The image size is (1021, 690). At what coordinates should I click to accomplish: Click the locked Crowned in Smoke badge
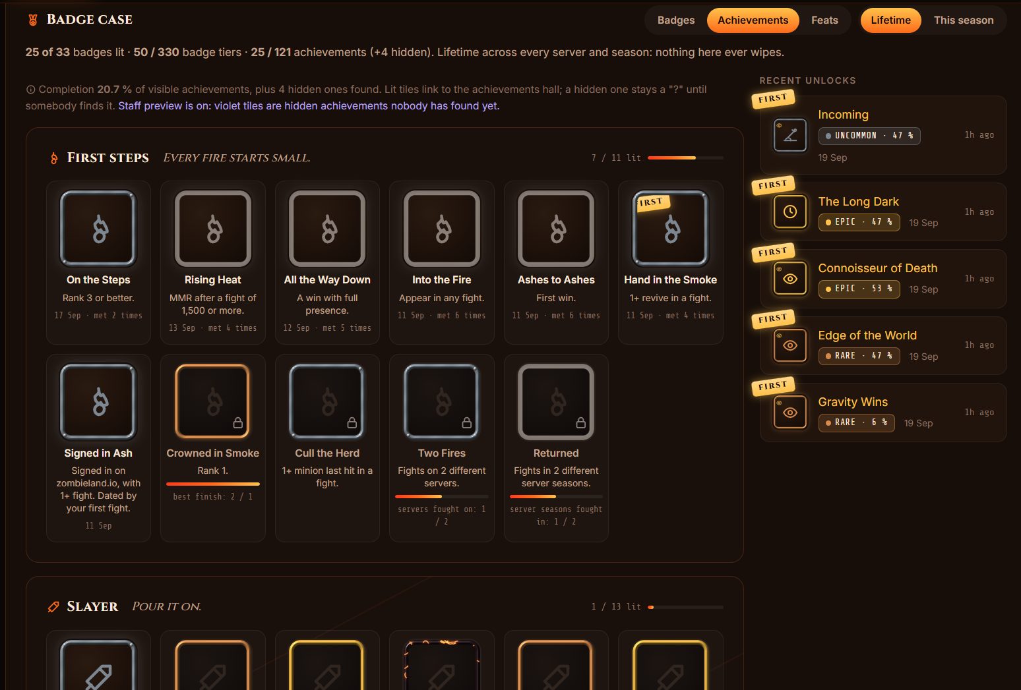(x=213, y=401)
